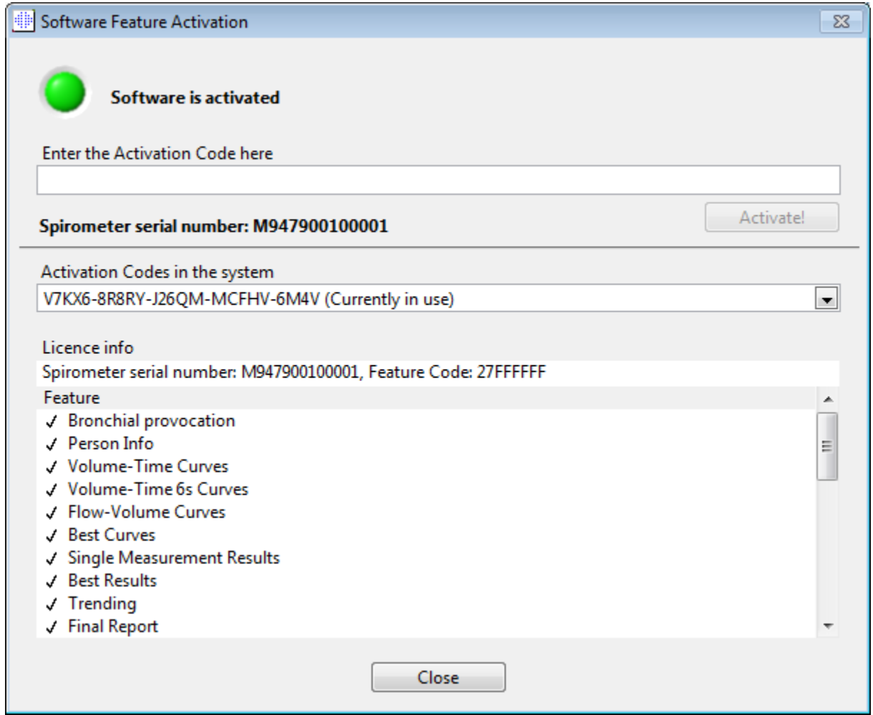The width and height of the screenshot is (873, 715).
Task: Open the Activation Codes dropdown arrow
Action: tap(828, 300)
